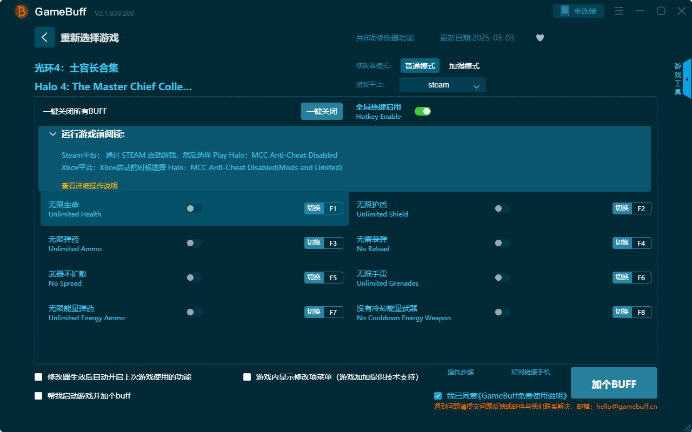Click the F8 hotkey badge for No Cooldown

(641, 312)
